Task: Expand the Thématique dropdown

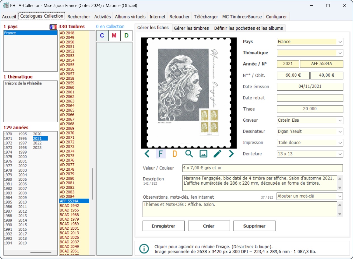Action: pyautogui.click(x=340, y=53)
